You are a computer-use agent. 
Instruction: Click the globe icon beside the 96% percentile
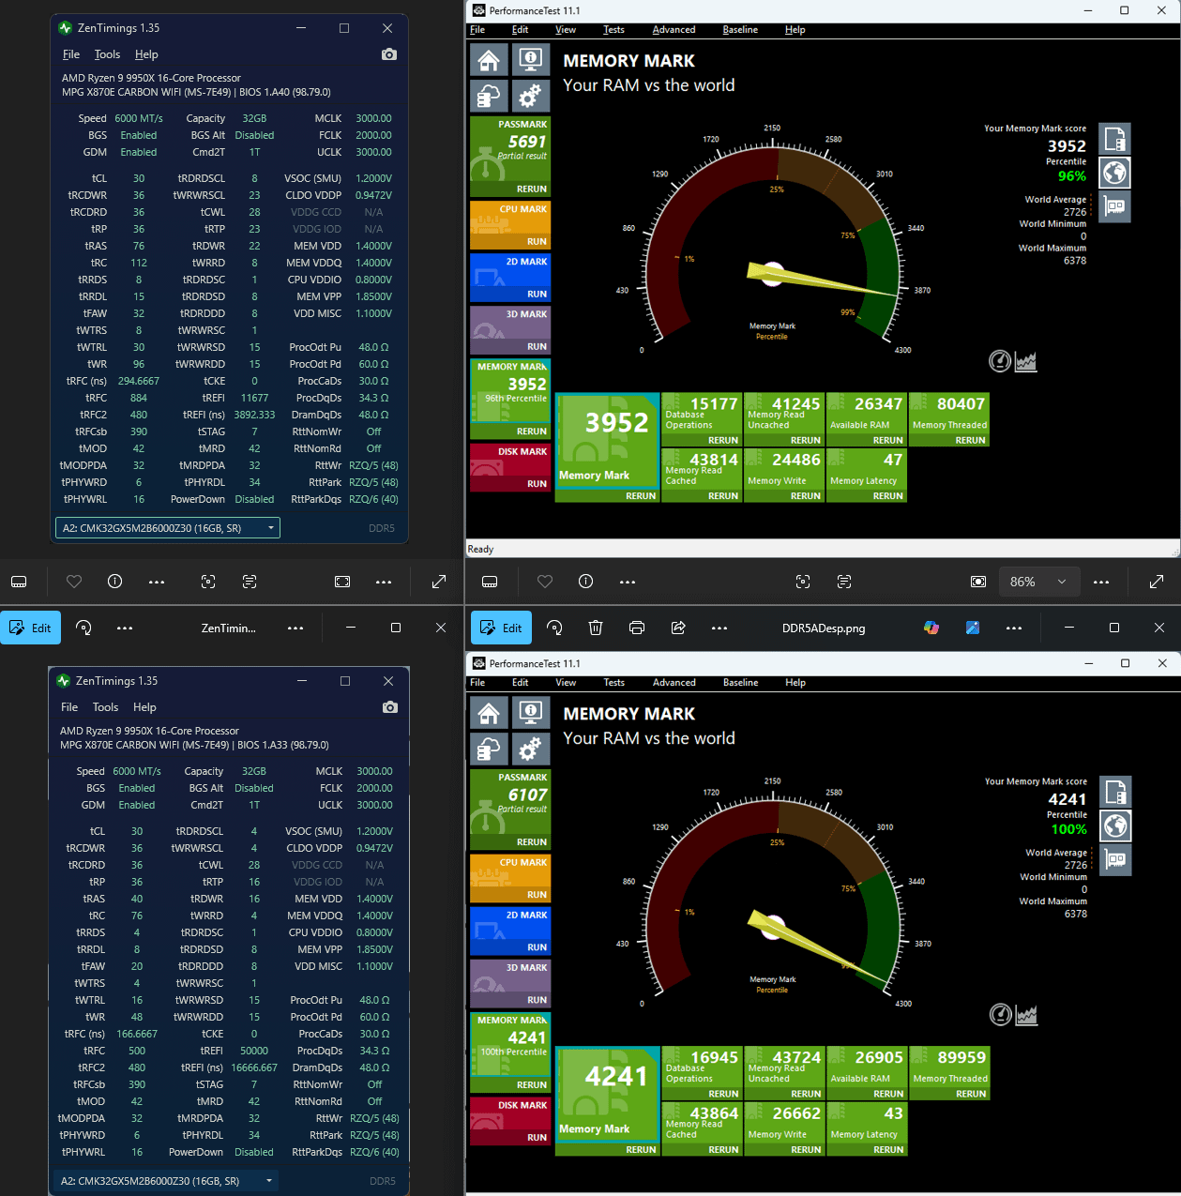point(1114,173)
